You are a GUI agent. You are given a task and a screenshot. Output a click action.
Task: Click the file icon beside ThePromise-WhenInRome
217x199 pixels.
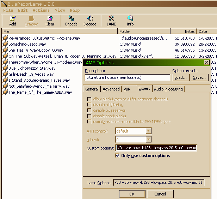(x=5, y=62)
